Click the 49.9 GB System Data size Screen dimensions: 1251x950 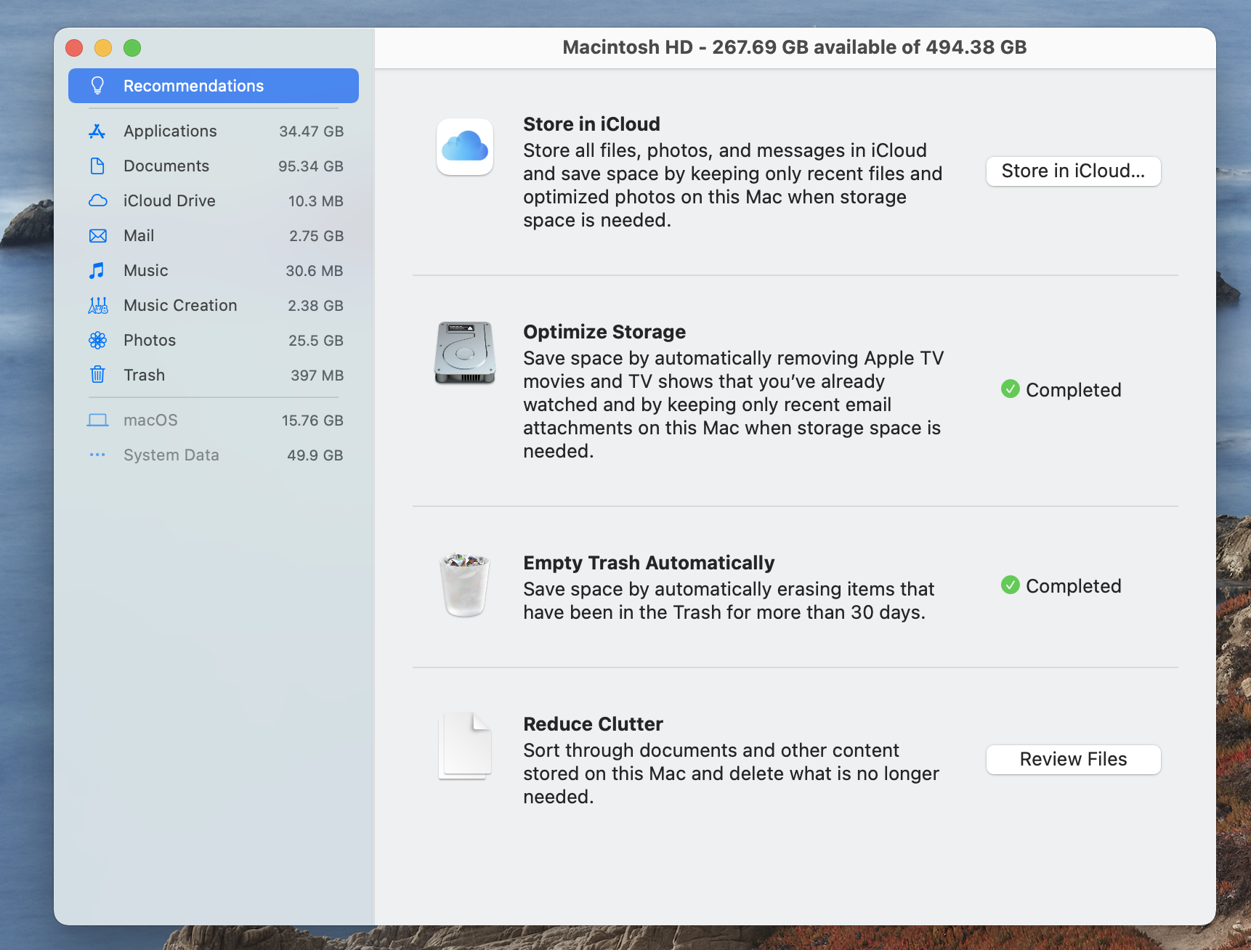(315, 455)
